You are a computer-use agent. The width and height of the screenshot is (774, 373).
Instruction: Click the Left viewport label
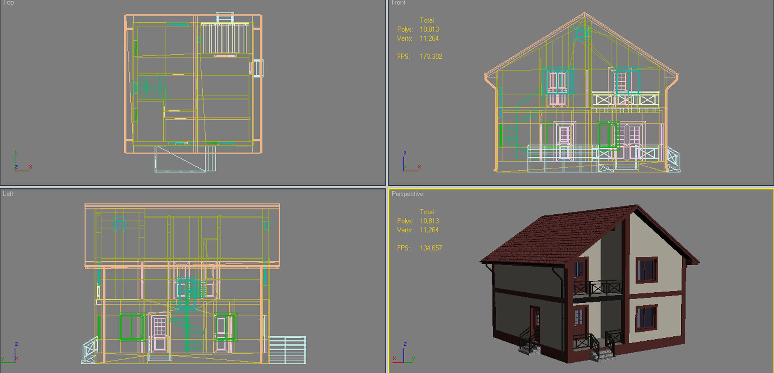point(8,194)
